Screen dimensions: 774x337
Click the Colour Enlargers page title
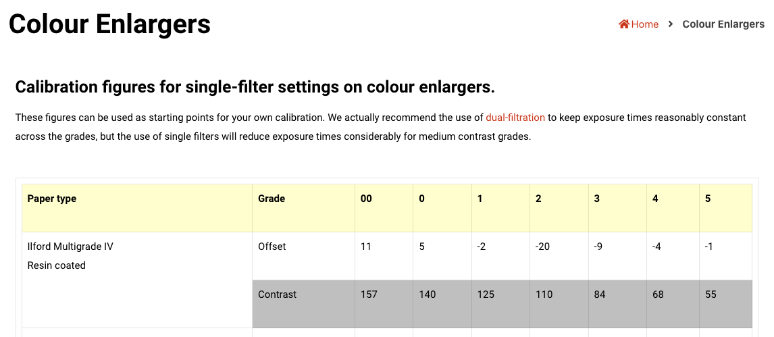(x=109, y=24)
